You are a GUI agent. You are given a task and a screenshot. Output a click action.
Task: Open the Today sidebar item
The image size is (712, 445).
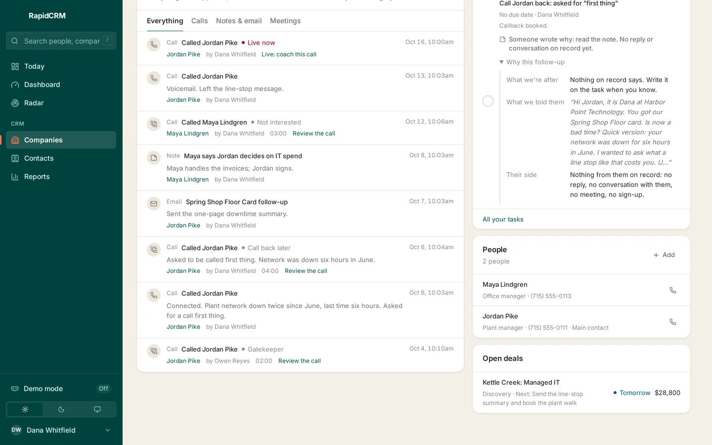(x=61, y=66)
